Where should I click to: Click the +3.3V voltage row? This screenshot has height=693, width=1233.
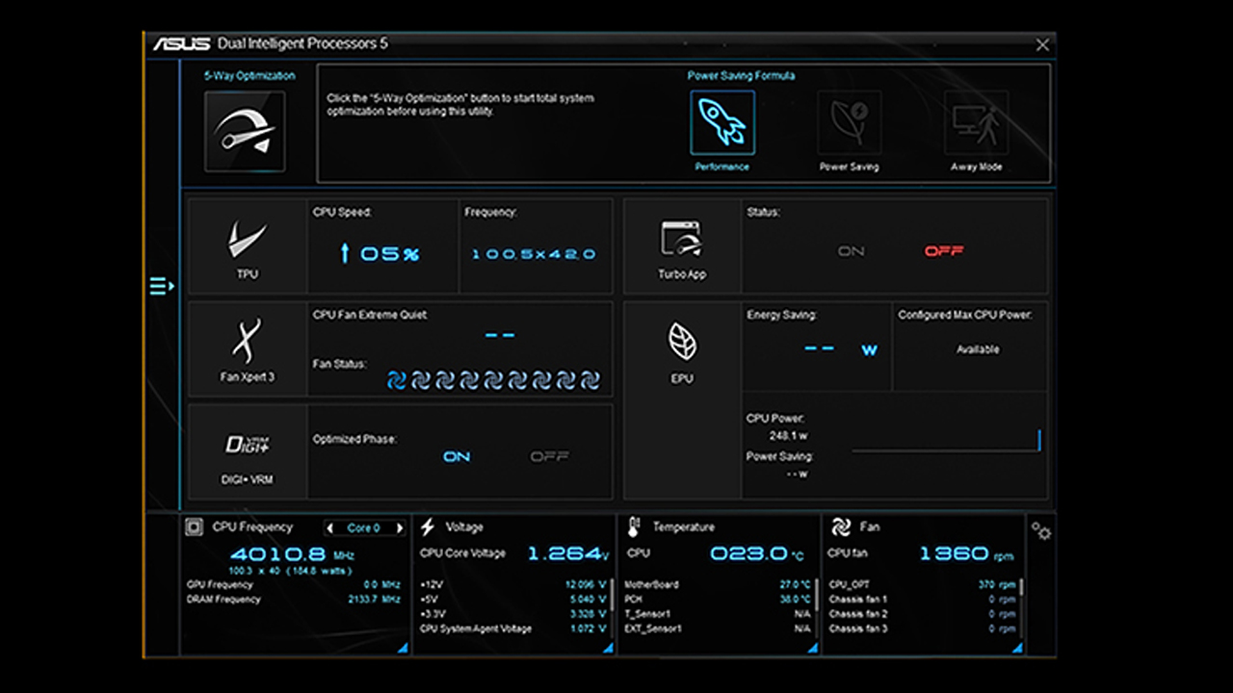click(x=513, y=614)
